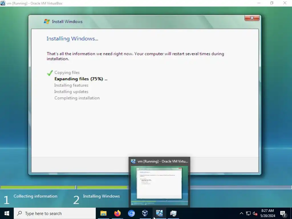Minimize the VirtualBox window
Image resolution: width=292 pixels, height=219 pixels.
[x=259, y=3]
